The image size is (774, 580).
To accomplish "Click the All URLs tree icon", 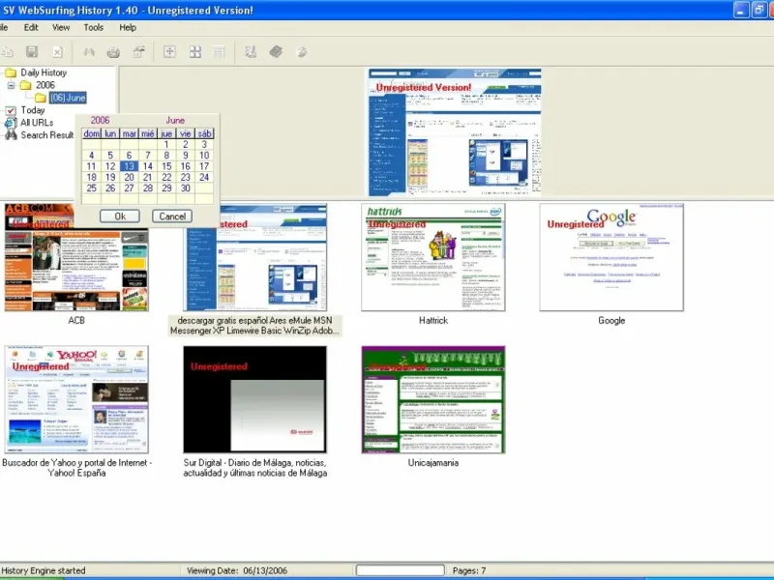I will [x=11, y=123].
